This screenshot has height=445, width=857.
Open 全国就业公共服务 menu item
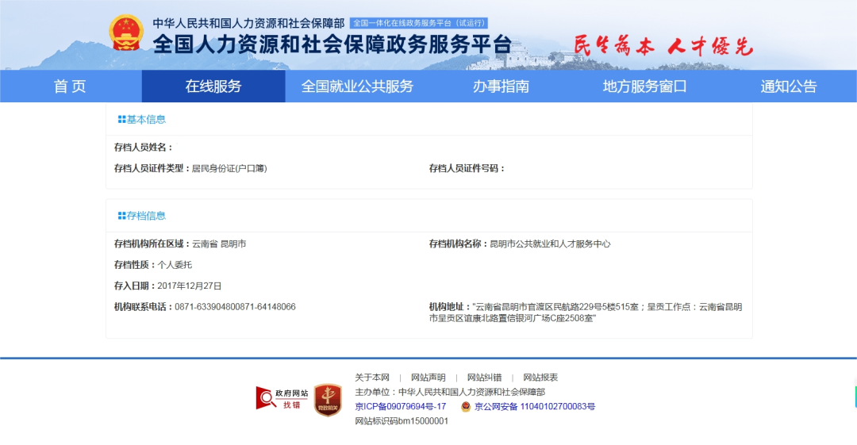[x=357, y=86]
